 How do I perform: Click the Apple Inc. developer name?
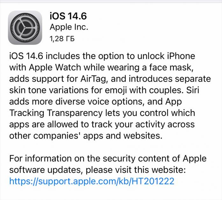(69, 27)
